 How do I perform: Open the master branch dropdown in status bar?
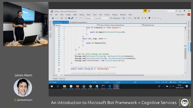pos(184,82)
